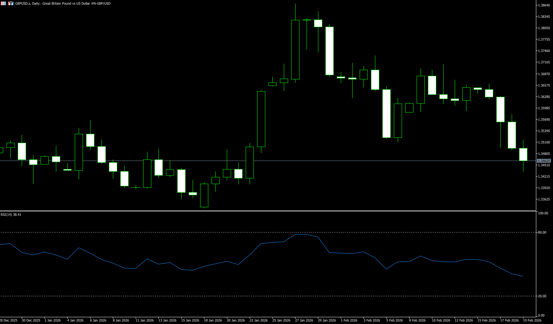Viewport: 553px width, 324px height.
Task: Click the 19 Feb 2026 date label
Action: 532,320
